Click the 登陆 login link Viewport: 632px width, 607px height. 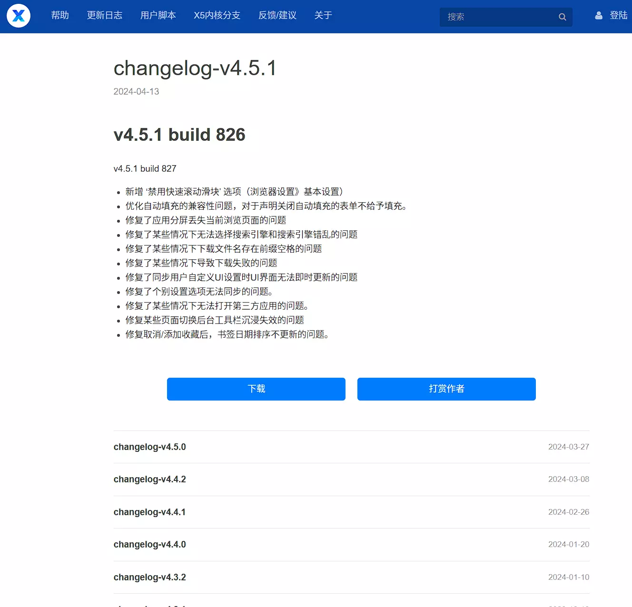618,16
